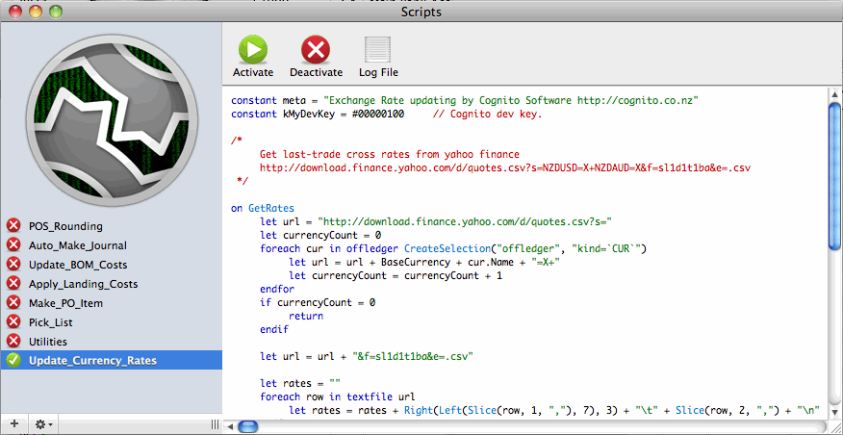Click the red status icon beside Make_PO_Item
The width and height of the screenshot is (843, 435).
pos(13,303)
